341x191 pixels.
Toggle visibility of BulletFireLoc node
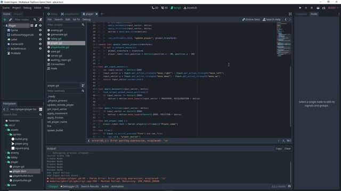coord(40,49)
